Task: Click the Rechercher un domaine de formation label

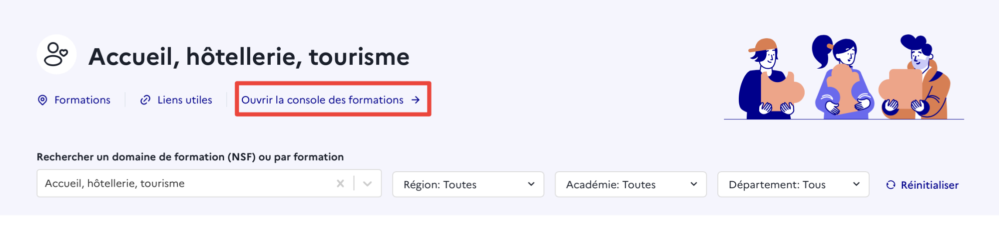Action: pos(190,157)
